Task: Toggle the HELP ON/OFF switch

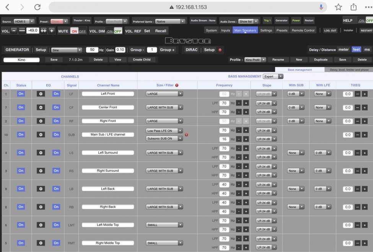Action: (366, 21)
